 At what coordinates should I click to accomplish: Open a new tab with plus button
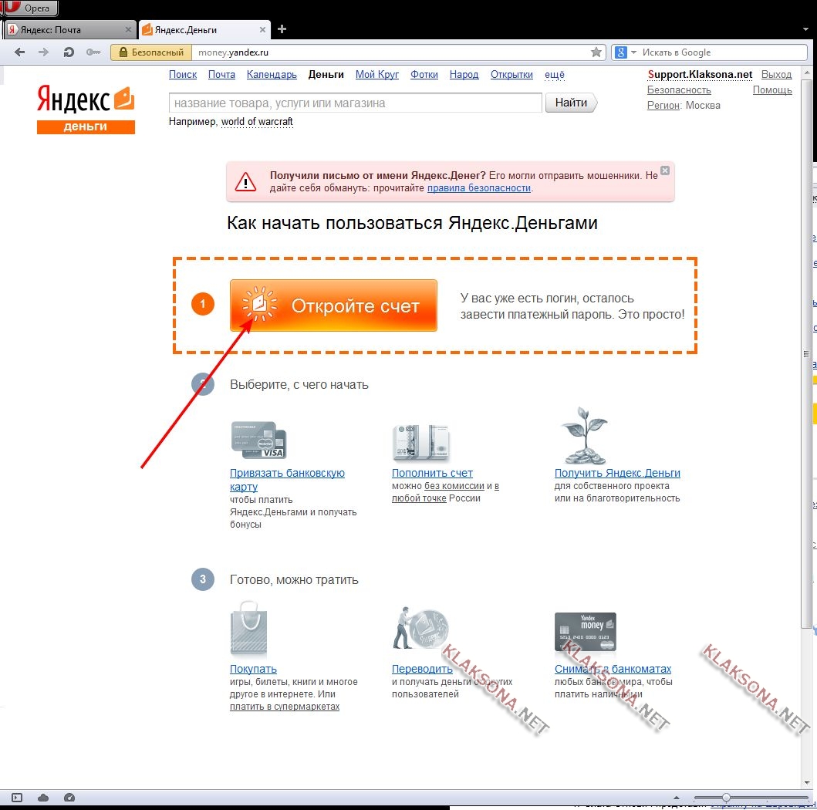click(282, 29)
